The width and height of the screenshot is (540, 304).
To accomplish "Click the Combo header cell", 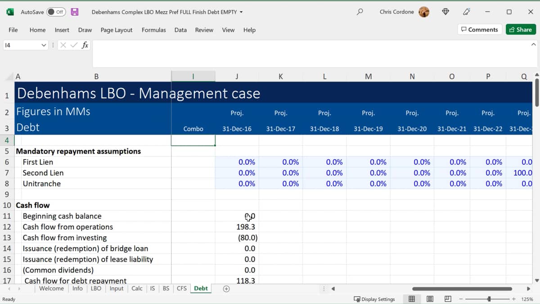I will 193,129.
